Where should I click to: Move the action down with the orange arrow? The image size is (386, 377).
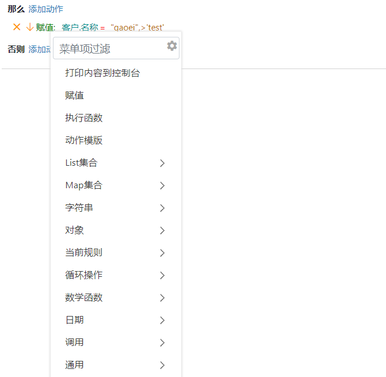[29, 27]
